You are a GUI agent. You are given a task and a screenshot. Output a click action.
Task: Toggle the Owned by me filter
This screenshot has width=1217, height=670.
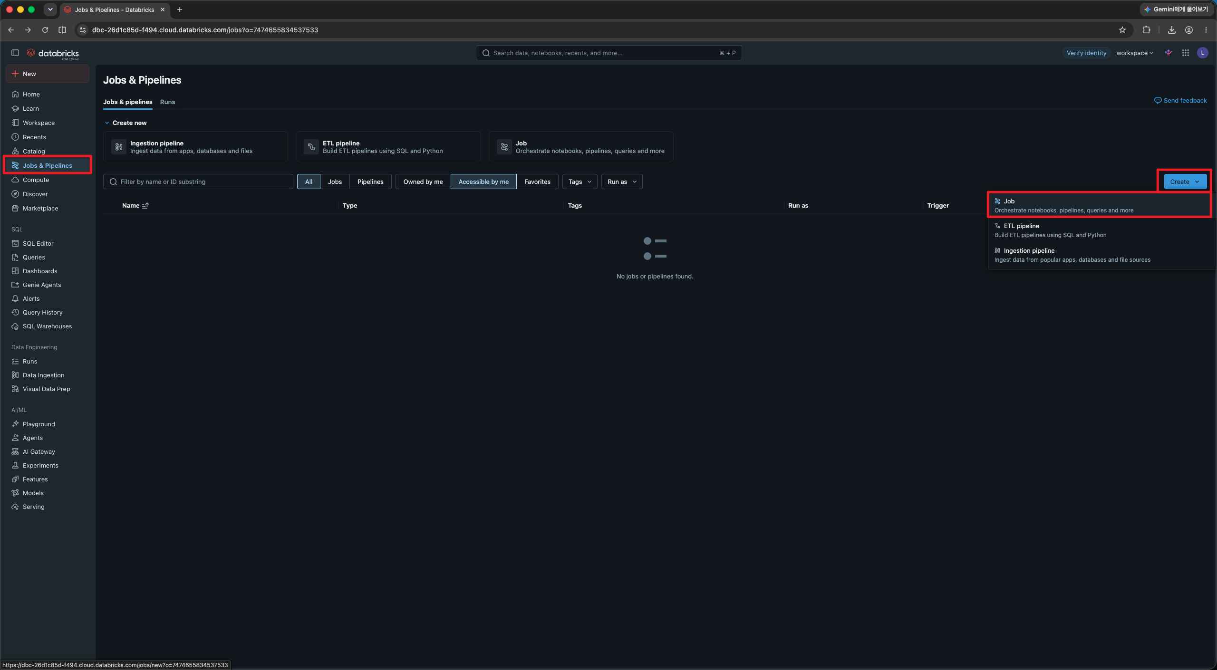423,182
